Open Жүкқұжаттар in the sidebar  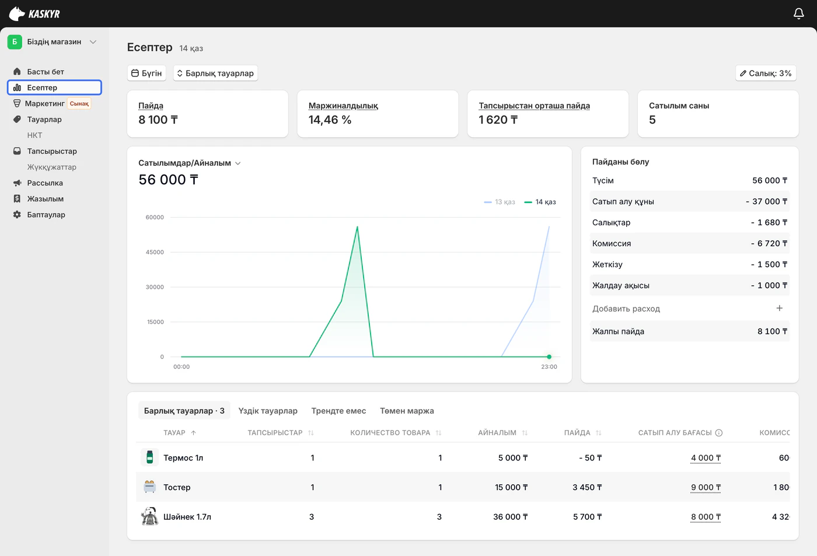tap(51, 167)
